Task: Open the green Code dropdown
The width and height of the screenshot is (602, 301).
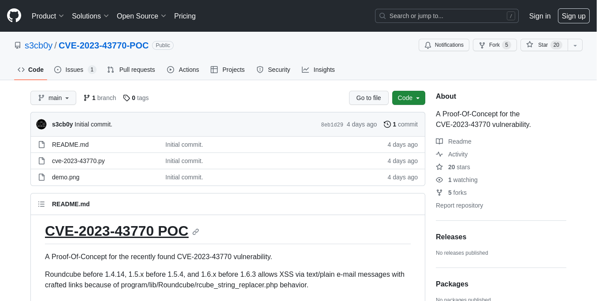Action: pyautogui.click(x=409, y=98)
